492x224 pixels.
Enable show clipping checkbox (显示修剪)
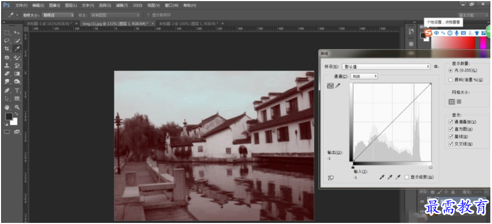click(407, 177)
